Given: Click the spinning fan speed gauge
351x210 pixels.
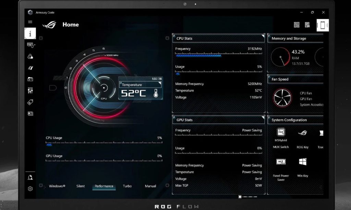Looking at the screenshot, I should [x=282, y=98].
